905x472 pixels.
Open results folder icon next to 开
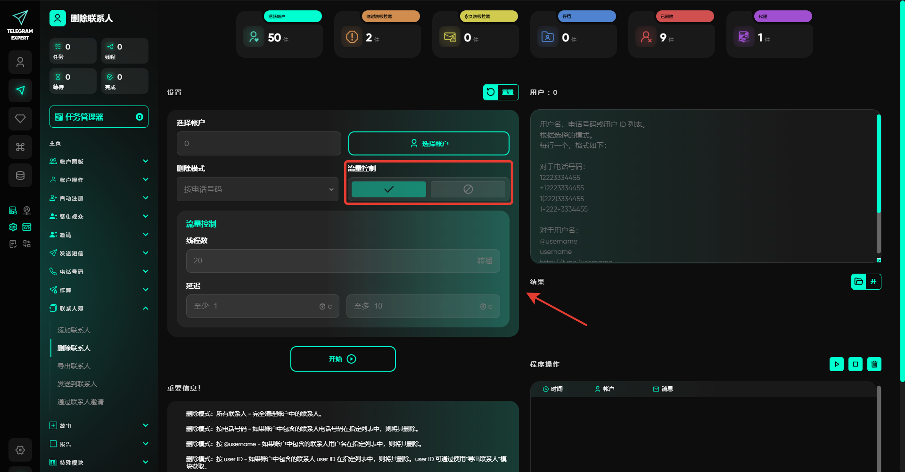858,282
